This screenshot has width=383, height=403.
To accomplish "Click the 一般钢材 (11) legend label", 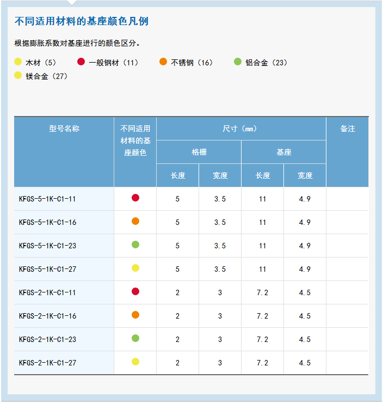I will point(114,63).
